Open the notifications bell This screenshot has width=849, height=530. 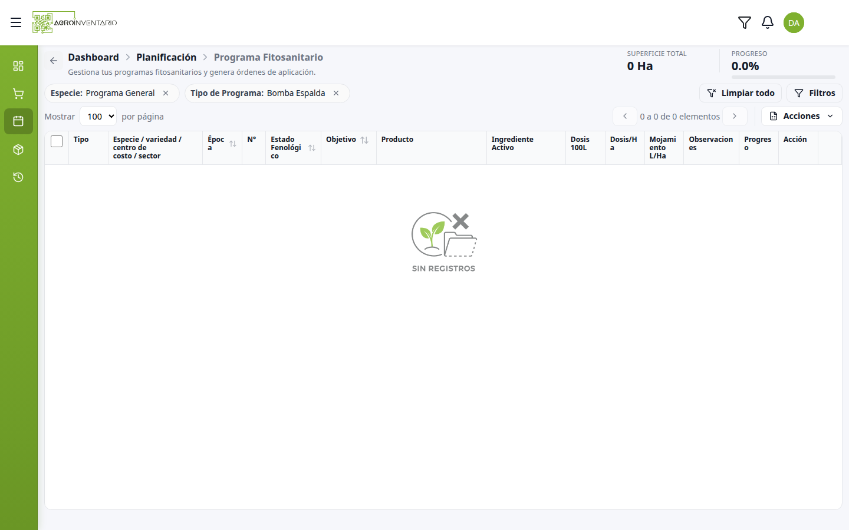(767, 22)
